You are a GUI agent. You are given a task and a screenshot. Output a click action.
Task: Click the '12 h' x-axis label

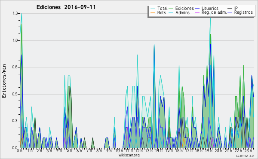(139, 151)
